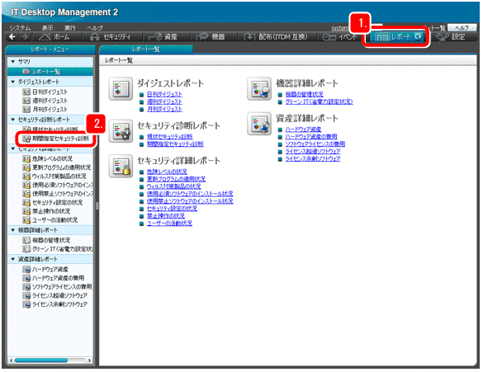Collapse the 資産詳細レポート tree section
This screenshot has width=483, height=372.
click(12, 259)
